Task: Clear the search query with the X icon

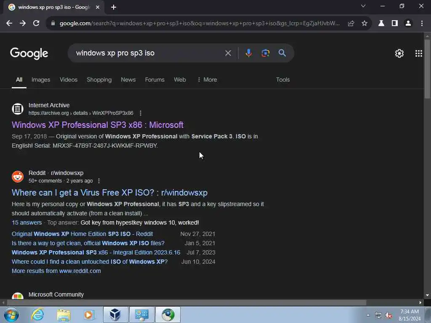Action: (228, 53)
